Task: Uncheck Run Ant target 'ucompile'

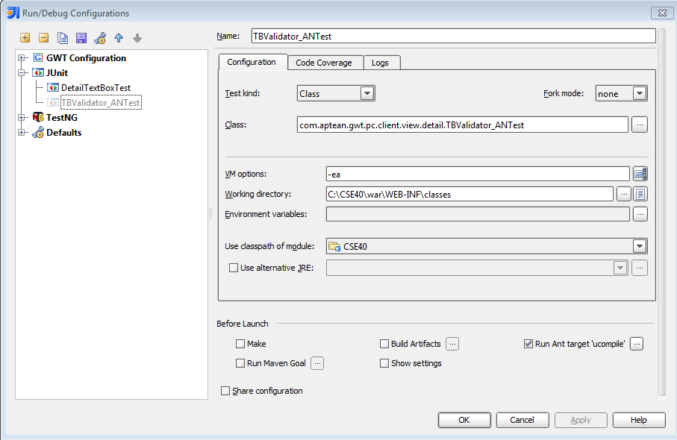Action: 528,344
